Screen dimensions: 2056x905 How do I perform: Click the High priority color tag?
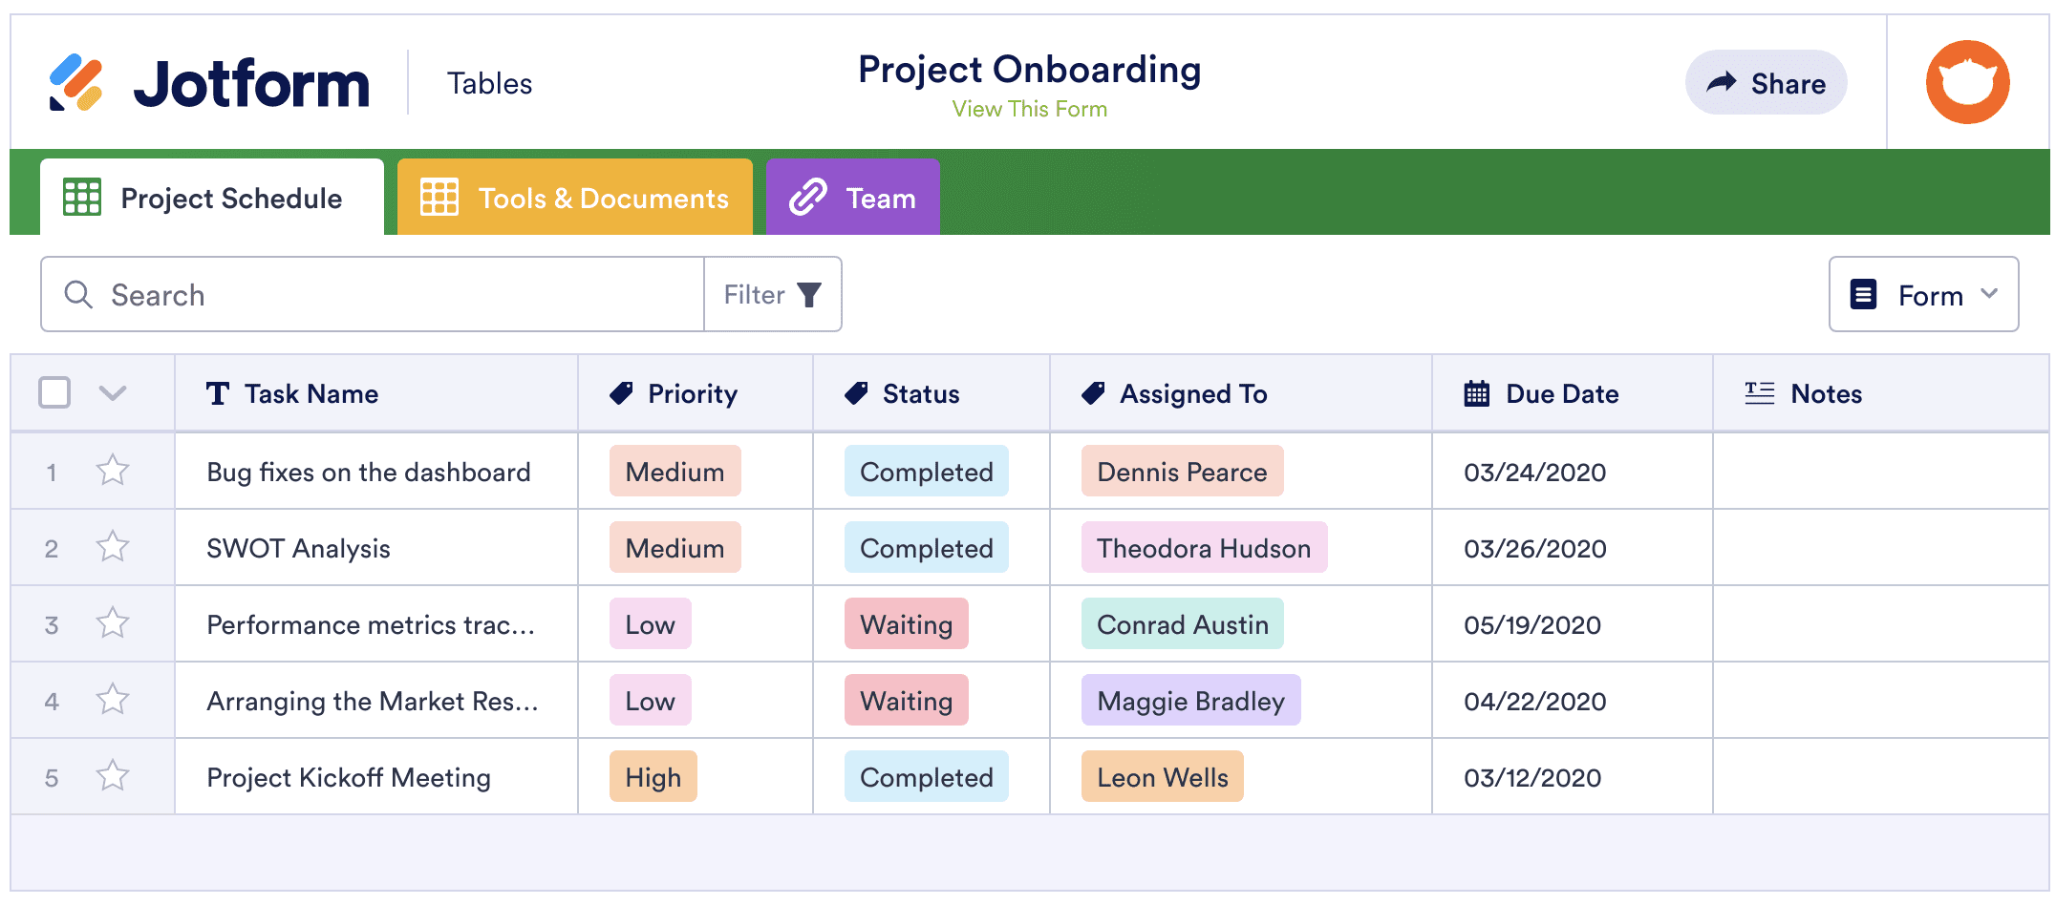[653, 777]
